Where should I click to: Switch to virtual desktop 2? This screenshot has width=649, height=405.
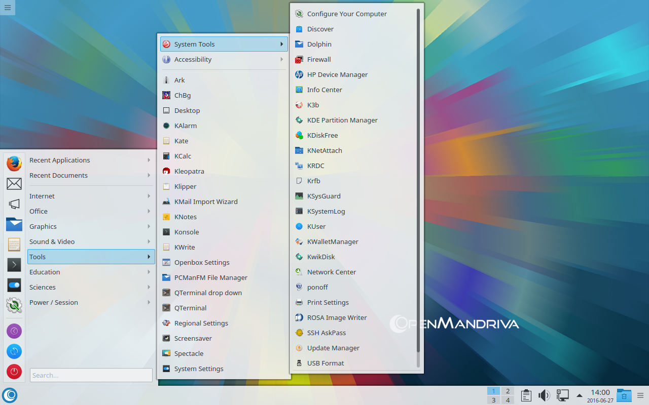(x=507, y=391)
